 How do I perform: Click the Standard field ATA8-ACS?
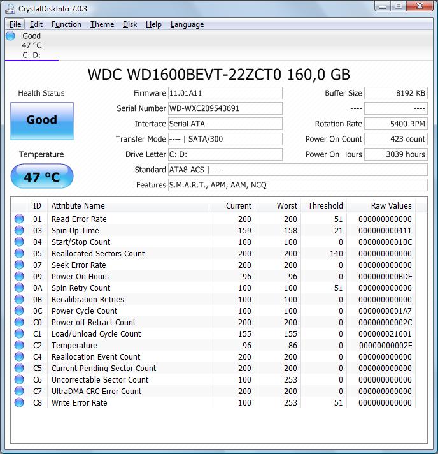click(298, 170)
